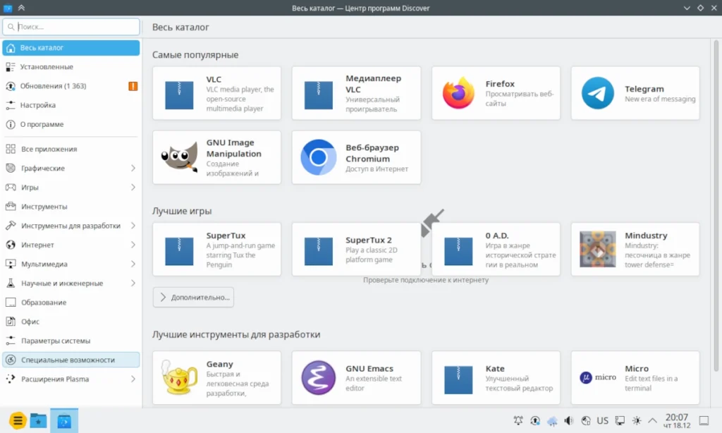Click the weather cloud tray icon
Image resolution: width=722 pixels, height=433 pixels.
coord(552,420)
